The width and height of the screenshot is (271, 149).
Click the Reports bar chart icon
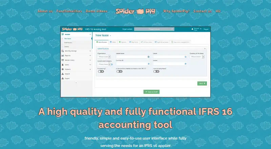[63, 56]
